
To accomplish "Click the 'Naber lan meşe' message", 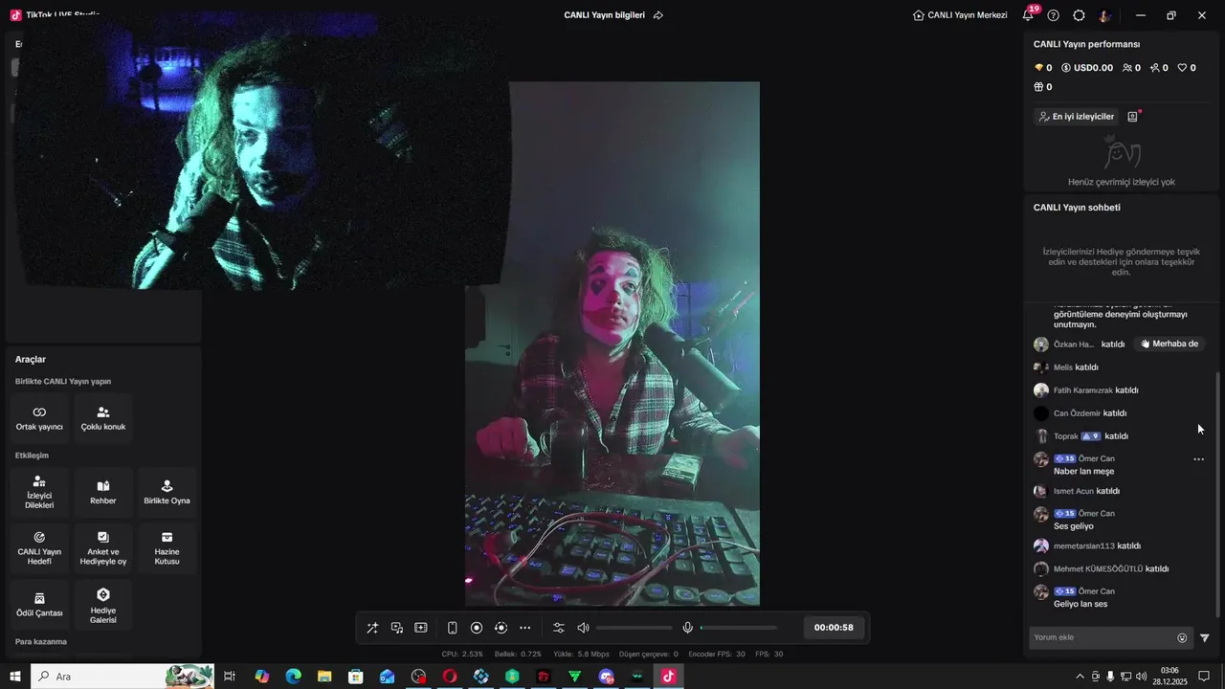I will [x=1084, y=472].
